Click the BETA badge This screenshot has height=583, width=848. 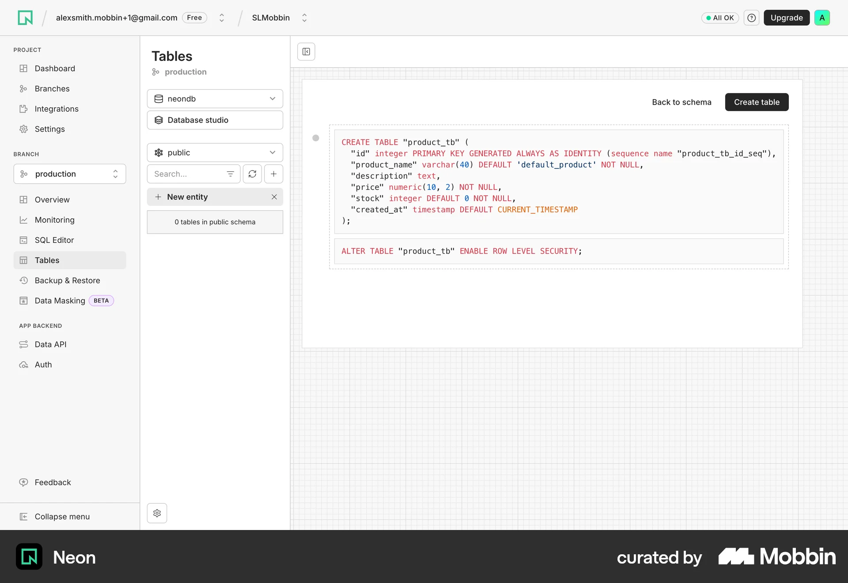101,301
